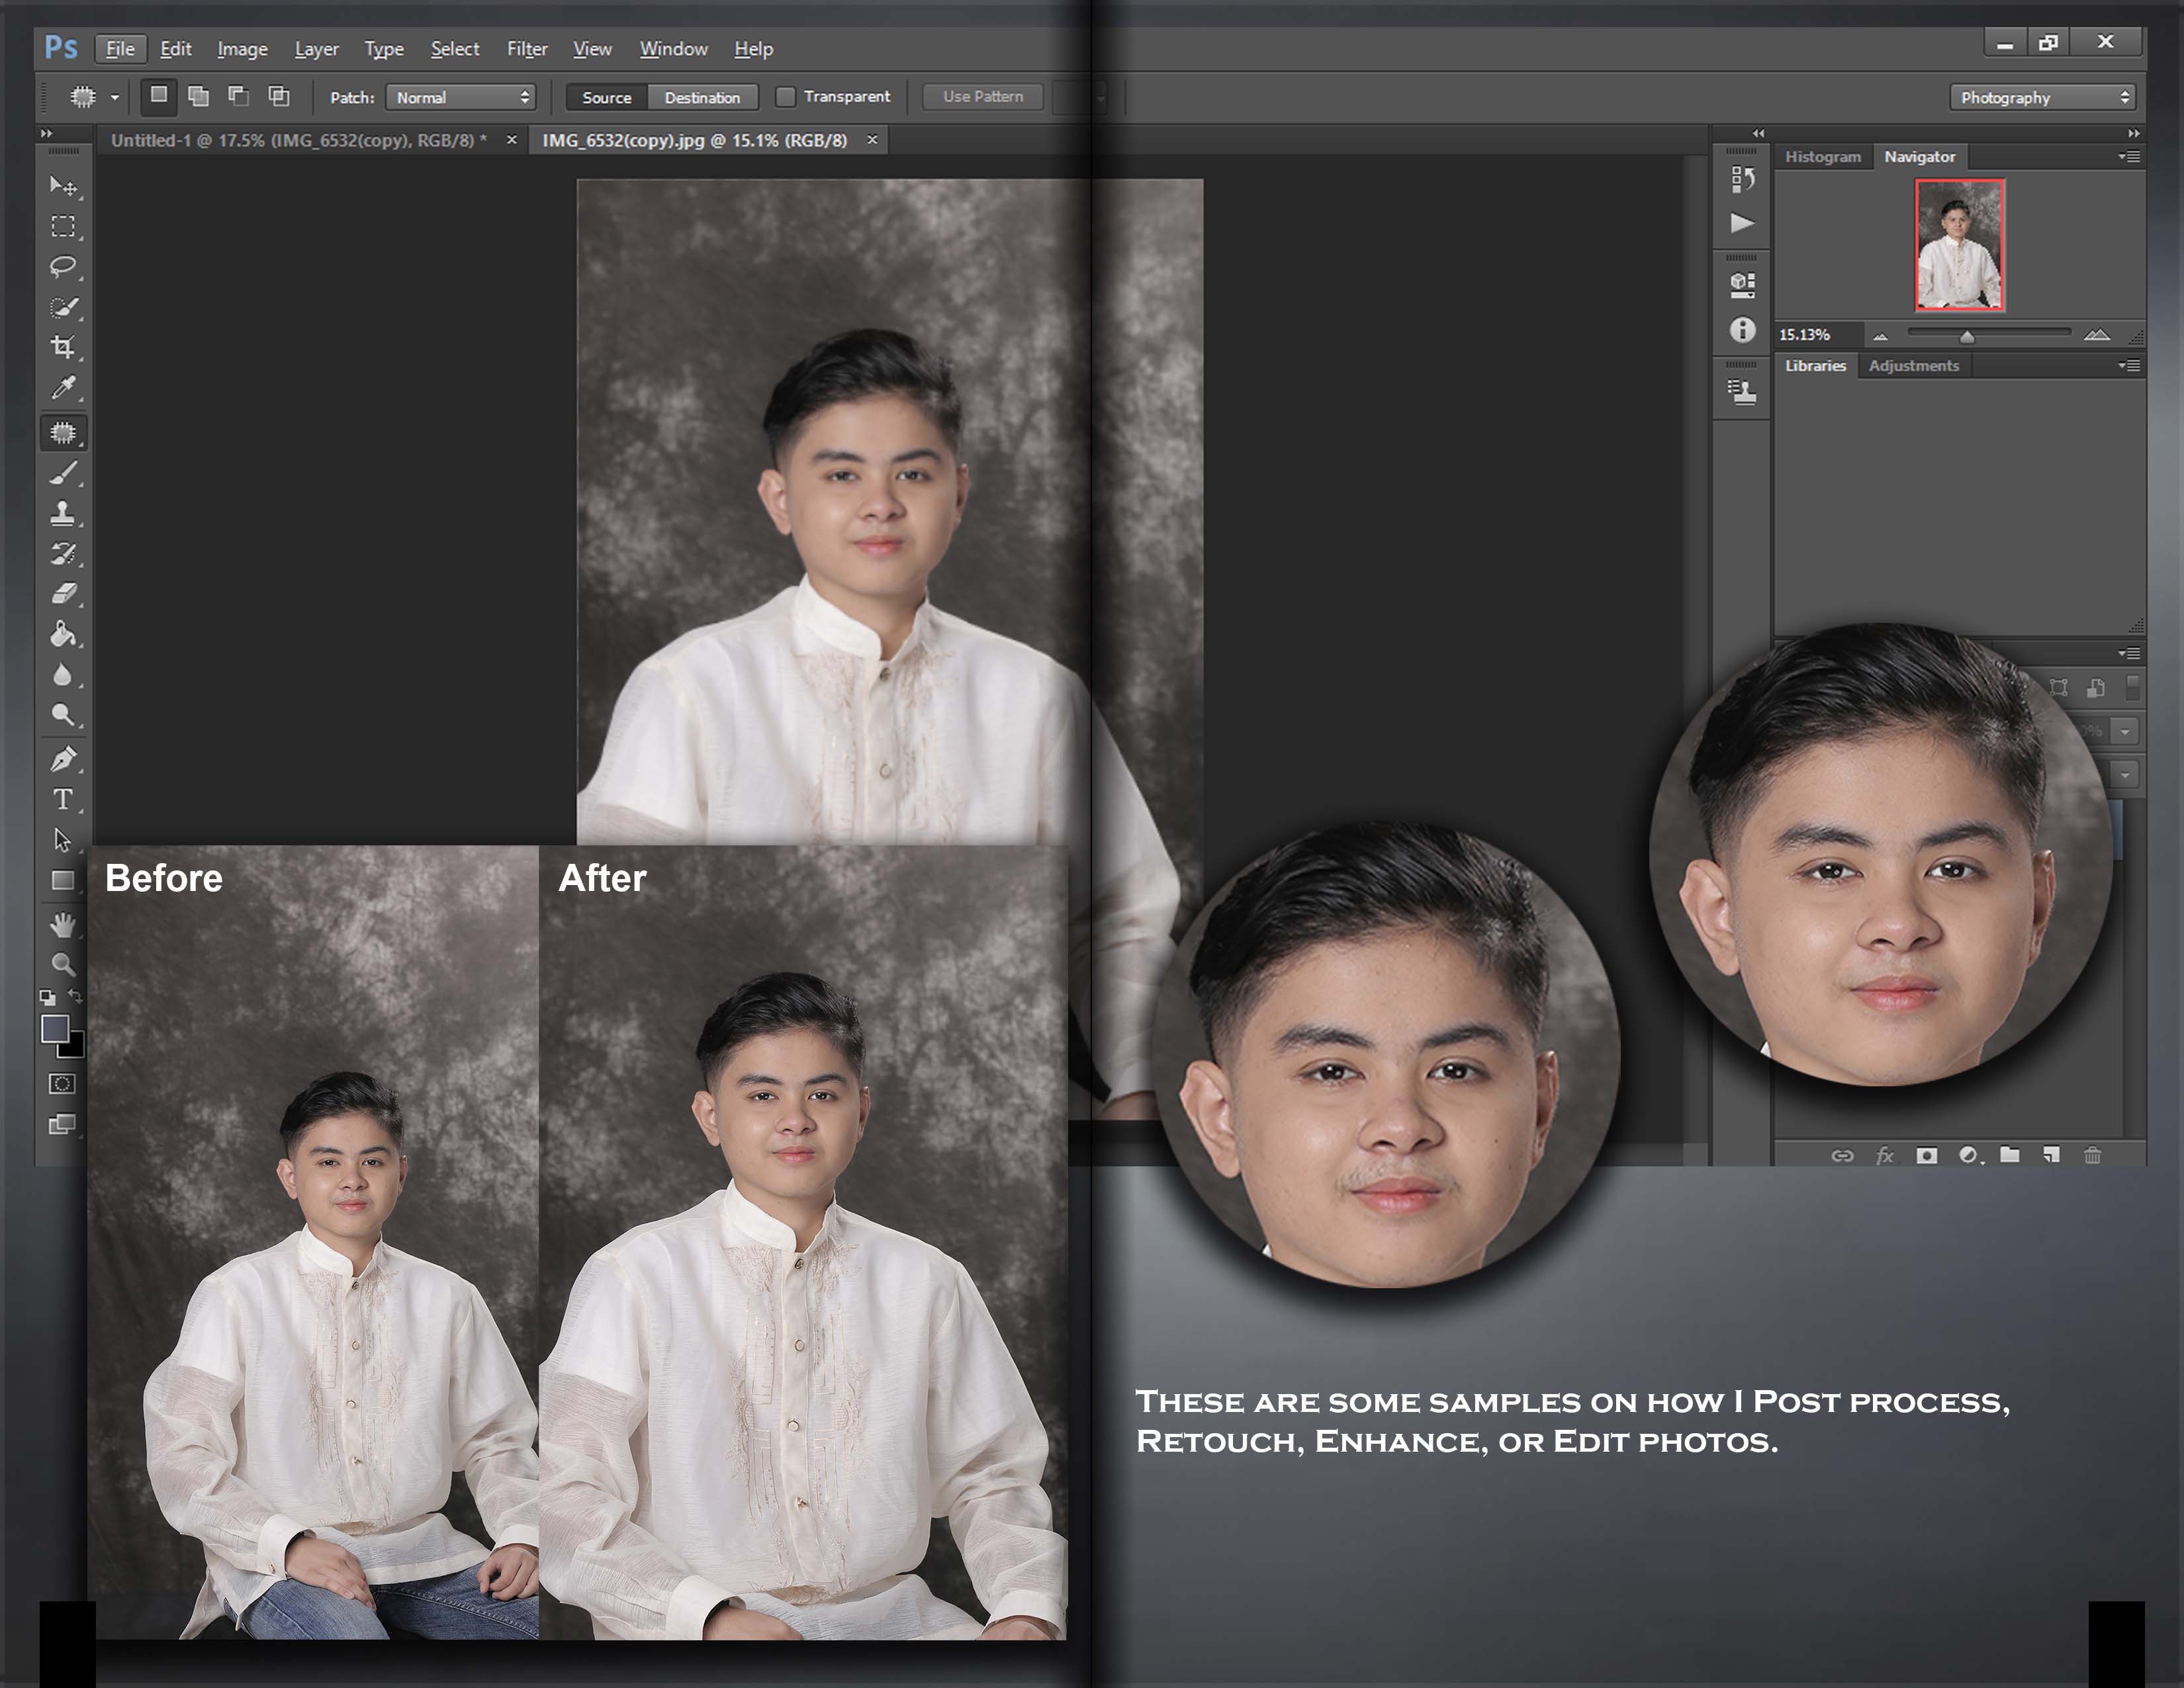Open the Adjustments panel tab
This screenshot has height=1688, width=2184.
pos(1913,366)
